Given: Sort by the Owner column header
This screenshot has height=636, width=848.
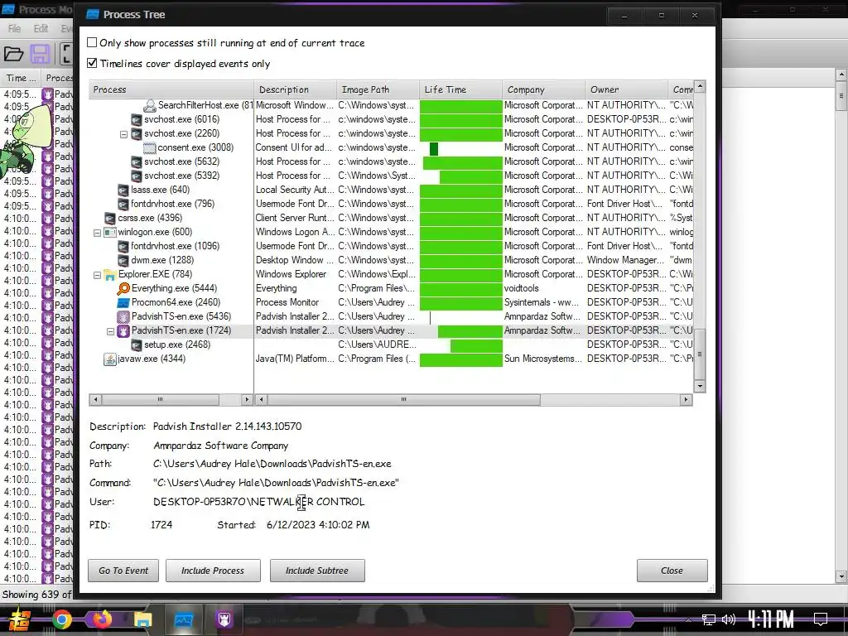Looking at the screenshot, I should tap(626, 89).
